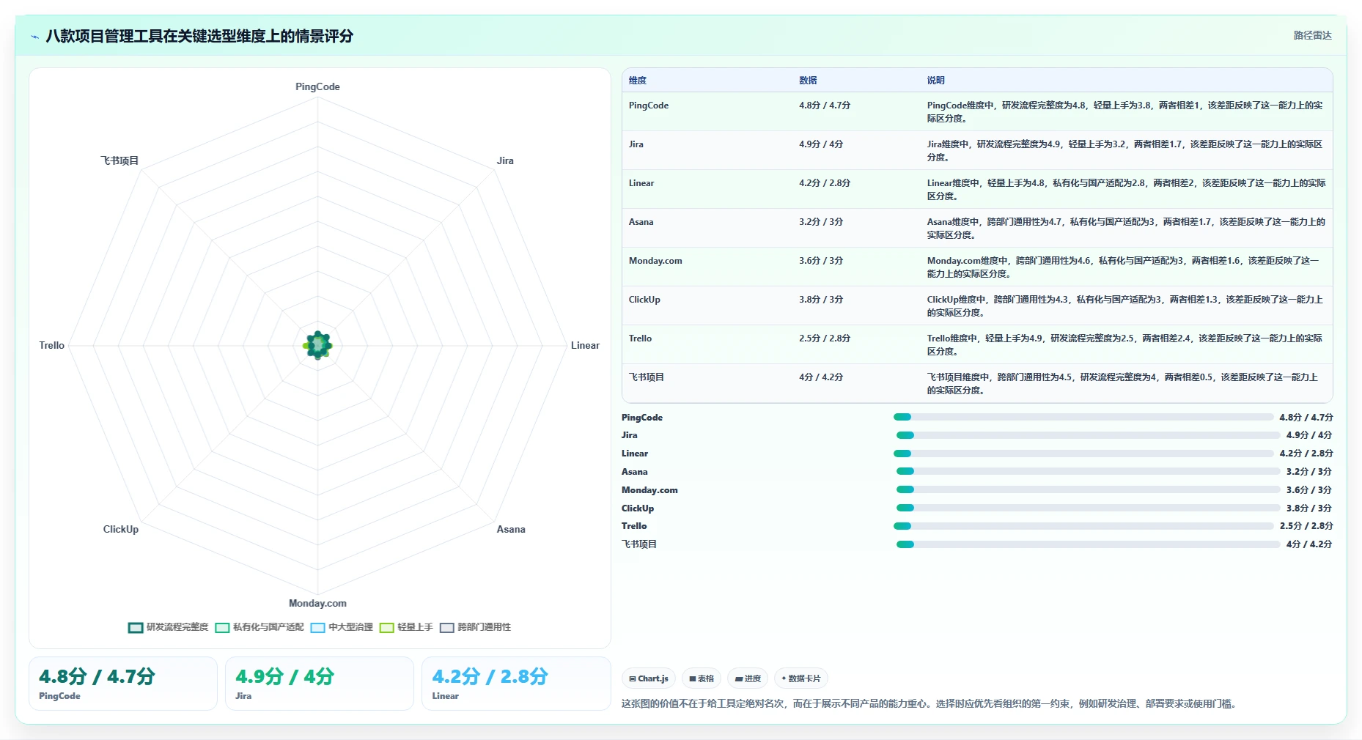Click the 进度 chip
Viewport: 1362px width, 740px height.
coord(748,678)
